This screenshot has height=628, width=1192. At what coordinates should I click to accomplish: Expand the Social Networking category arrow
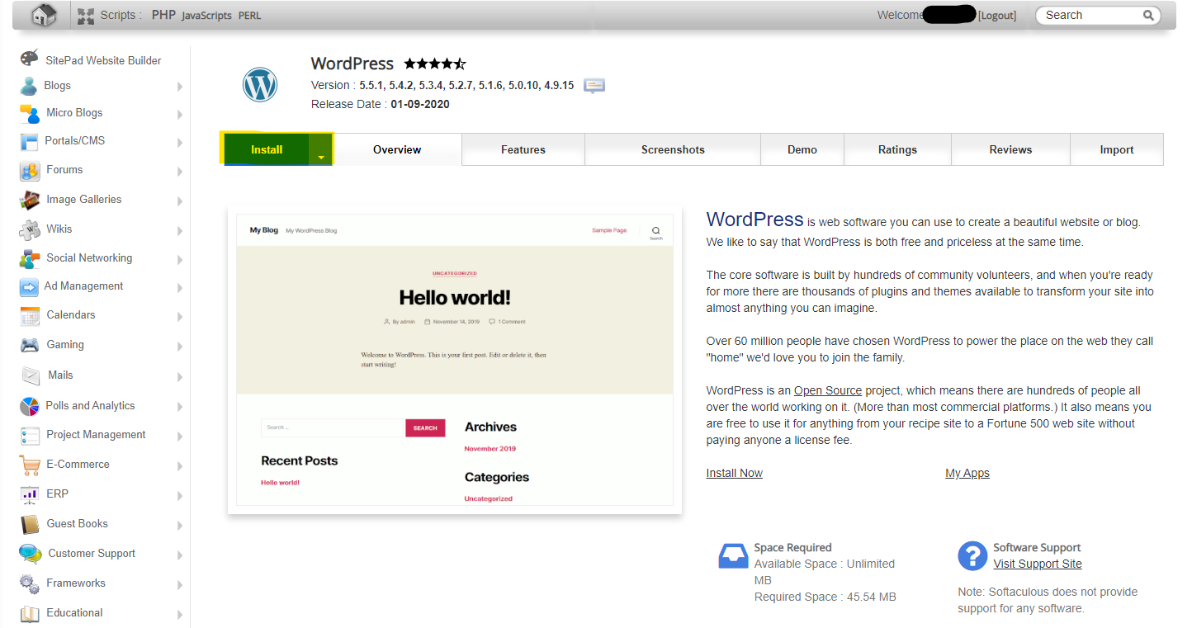point(179,259)
